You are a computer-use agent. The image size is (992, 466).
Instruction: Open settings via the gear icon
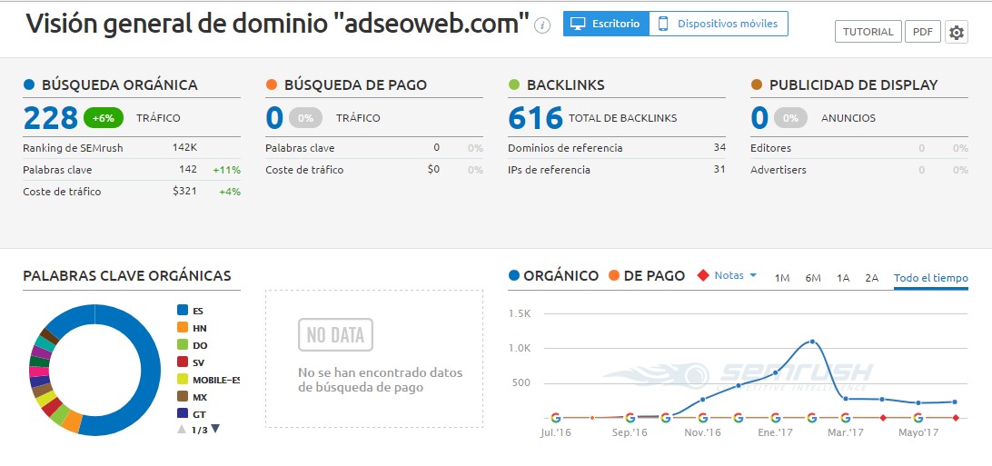(x=957, y=32)
